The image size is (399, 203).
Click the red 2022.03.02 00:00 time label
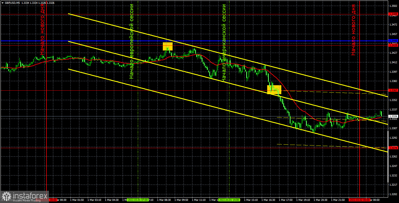(x=359, y=200)
